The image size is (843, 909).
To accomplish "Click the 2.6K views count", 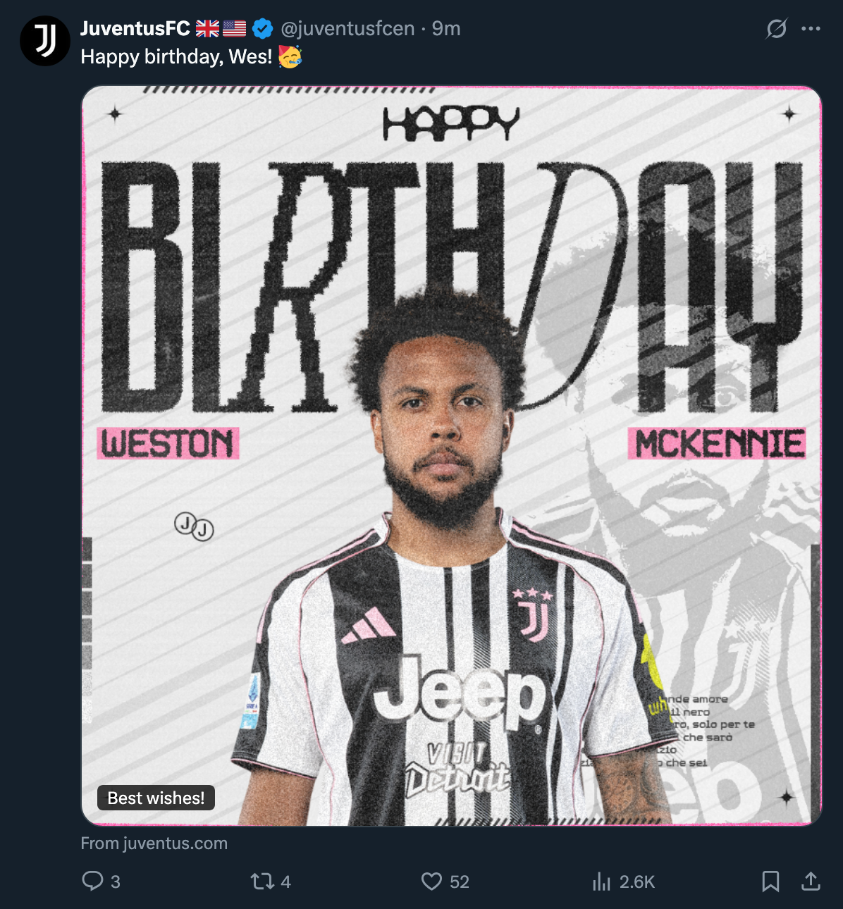I will click(637, 882).
